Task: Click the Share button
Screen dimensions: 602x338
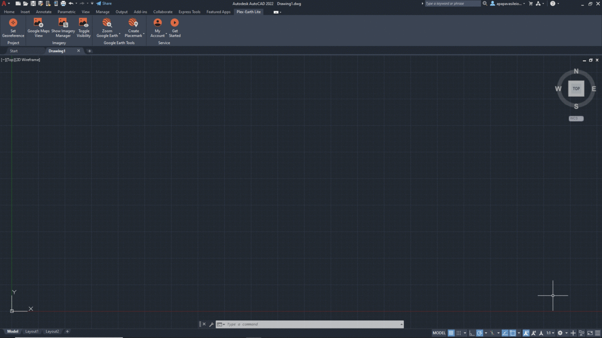Action: click(x=104, y=4)
